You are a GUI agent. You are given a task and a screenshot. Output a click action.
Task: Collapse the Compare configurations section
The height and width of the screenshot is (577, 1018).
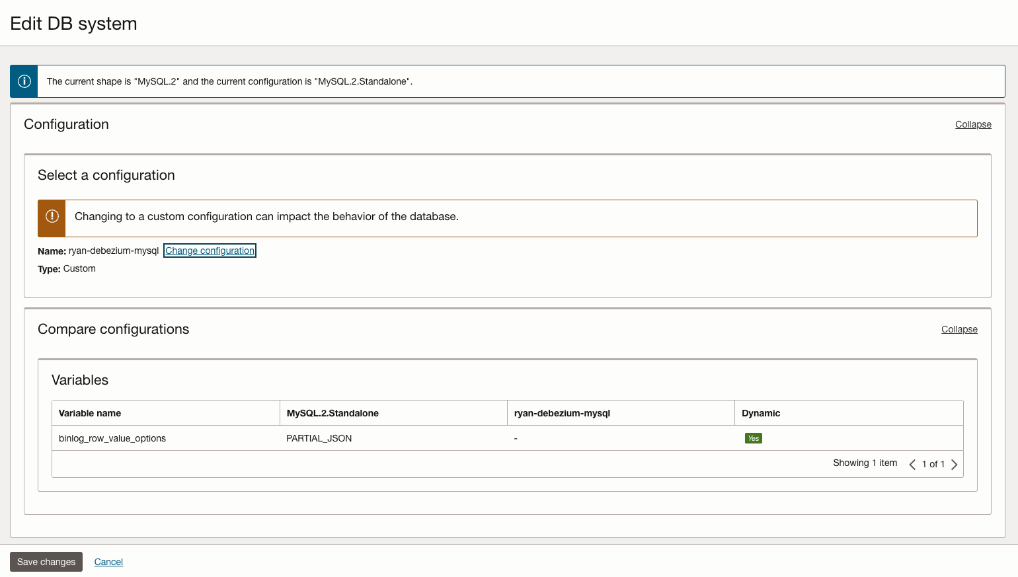959,329
